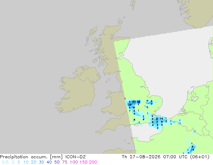Click the 0.5 value in the precipitation legend
Image resolution: width=213 pixels, height=165 pixels.
tap(5, 162)
